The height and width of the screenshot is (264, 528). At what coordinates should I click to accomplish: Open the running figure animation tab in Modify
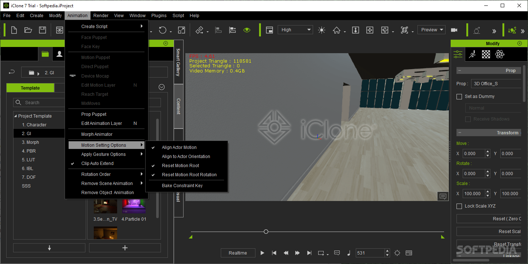tap(472, 54)
